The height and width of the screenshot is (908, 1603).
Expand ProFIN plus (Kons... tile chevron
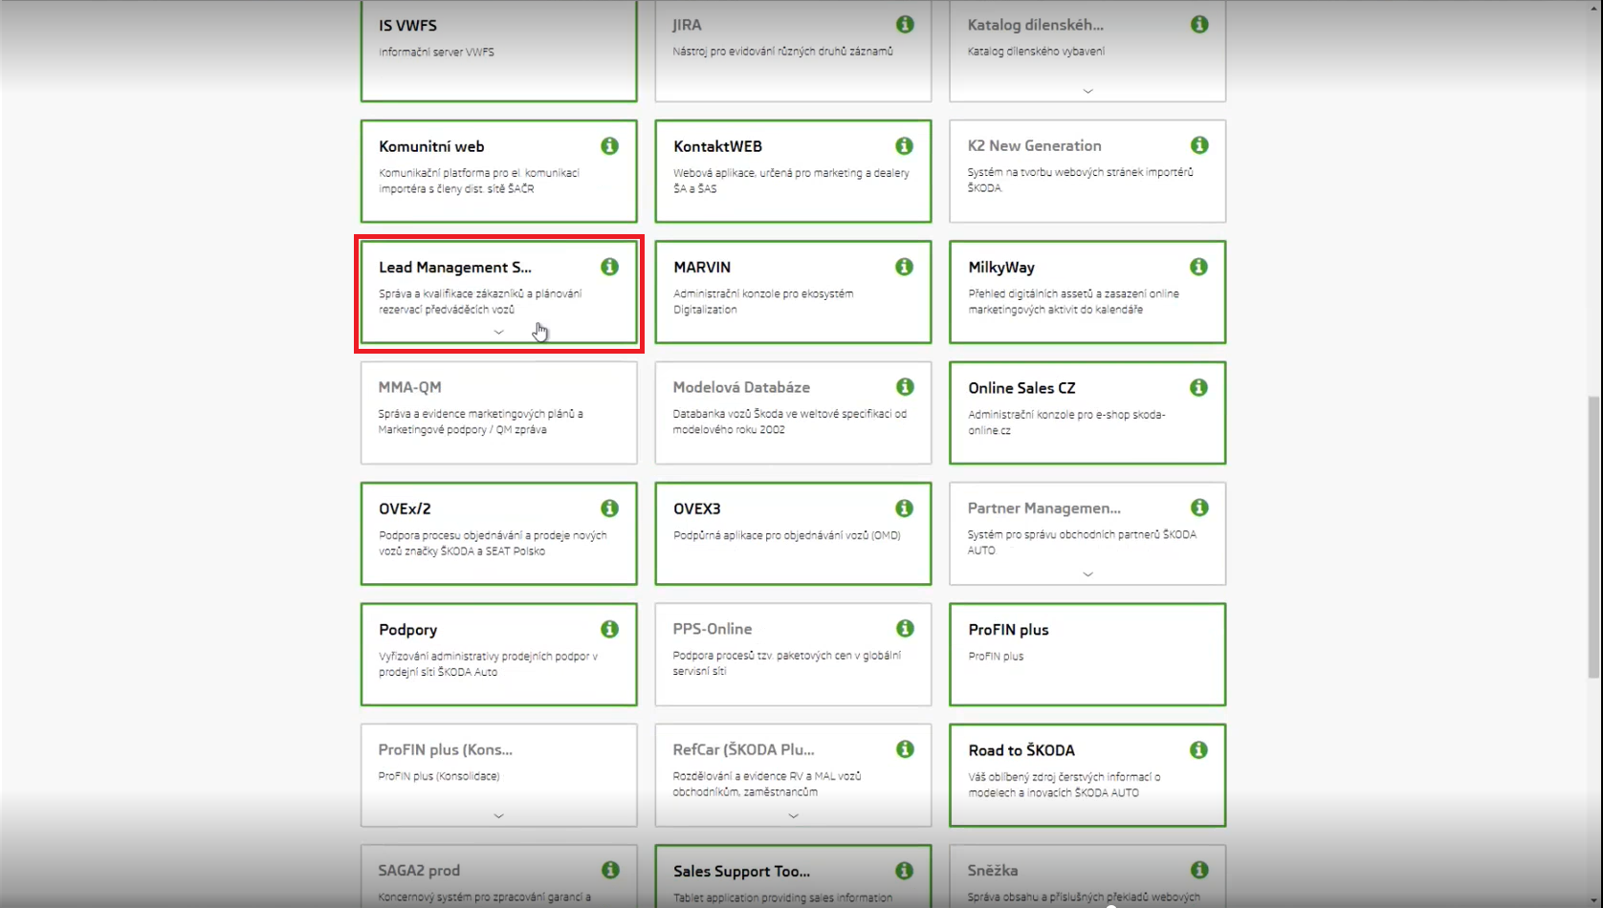click(x=498, y=816)
